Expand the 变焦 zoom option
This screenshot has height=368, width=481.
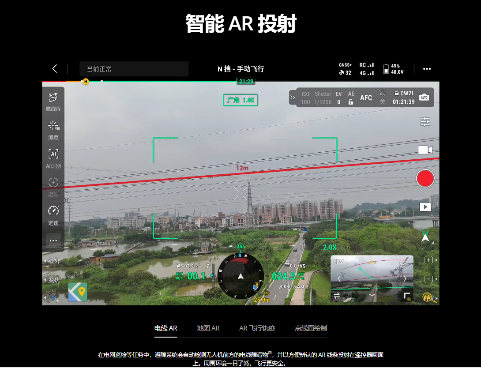(x=52, y=280)
